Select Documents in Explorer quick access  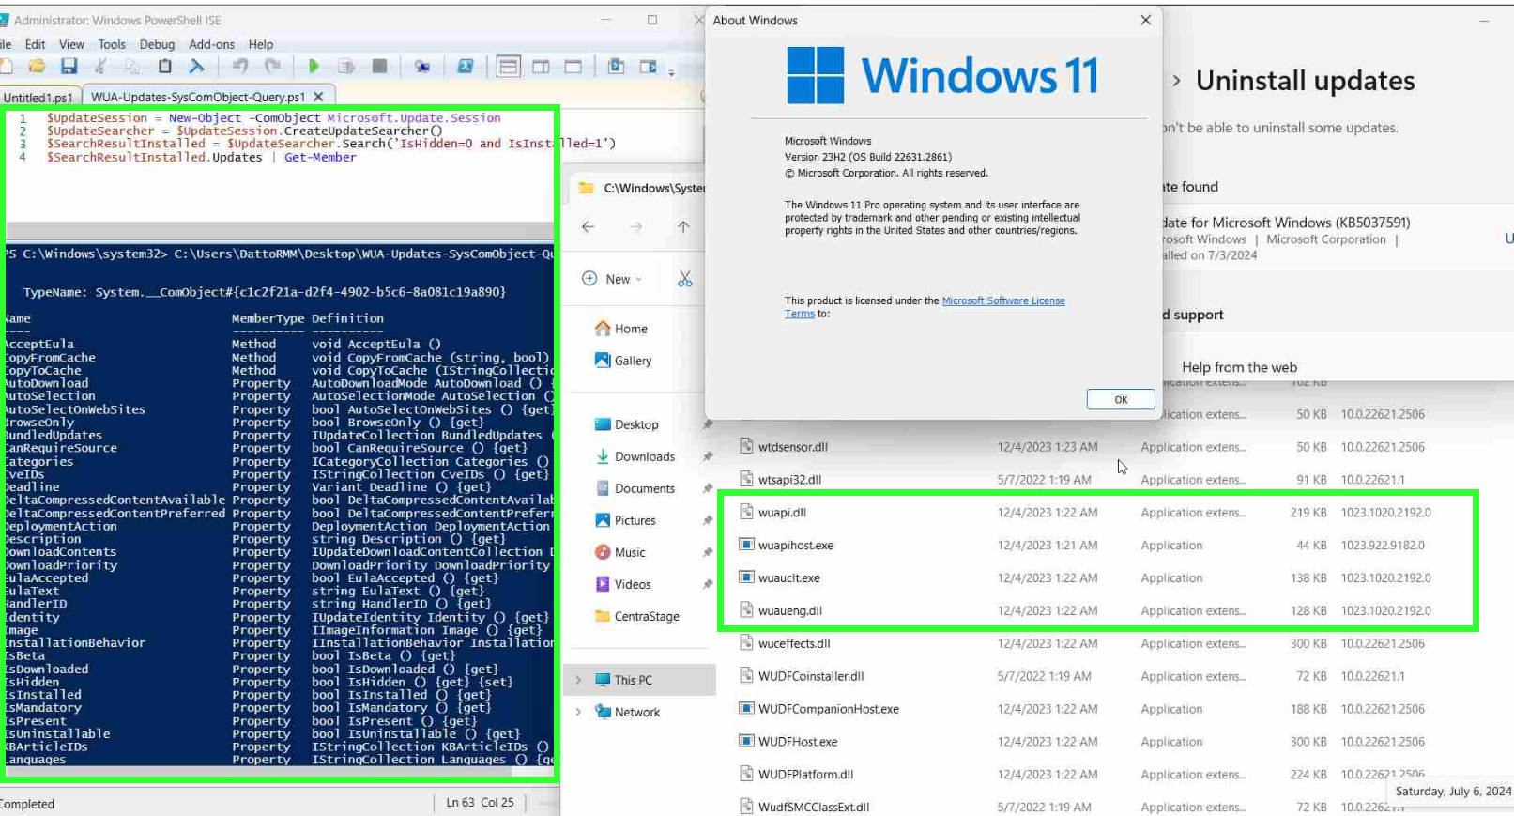point(635,488)
